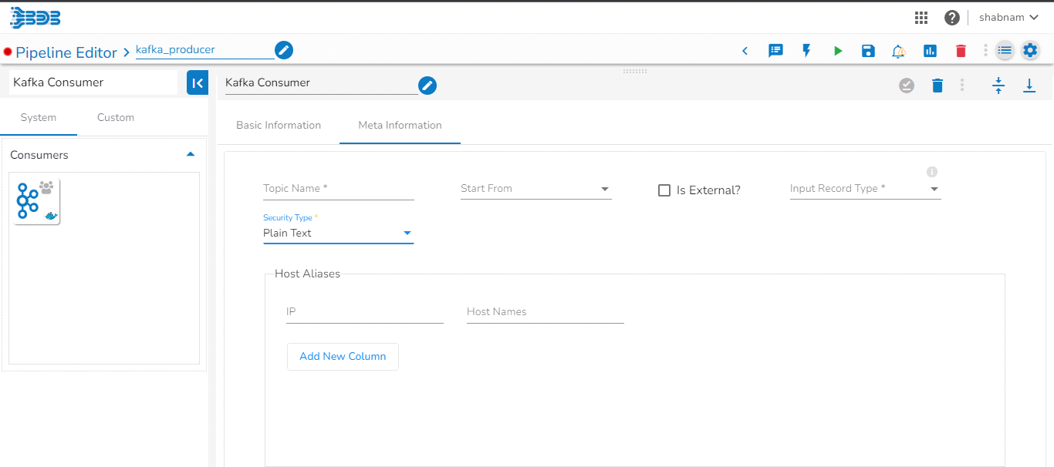Open the Input Record Type dropdown
This screenshot has width=1054, height=467.
point(865,189)
